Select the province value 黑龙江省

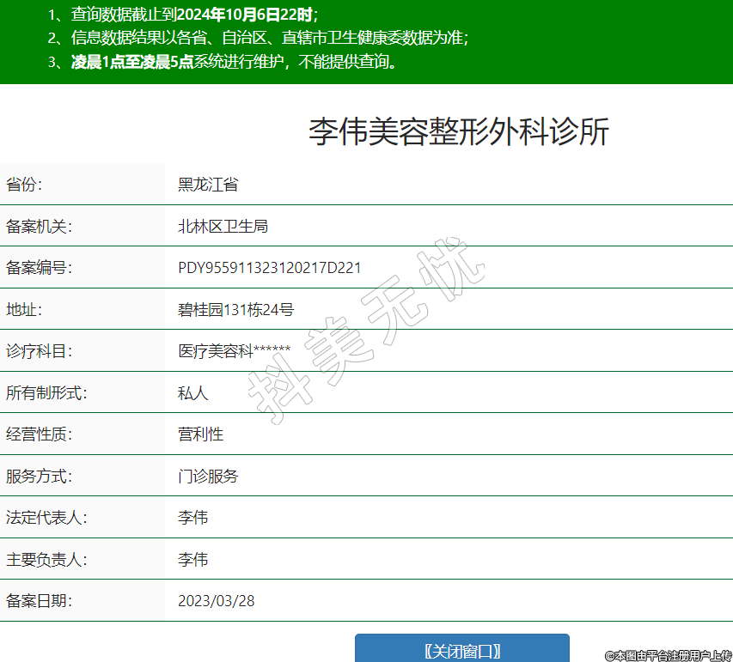tap(208, 185)
